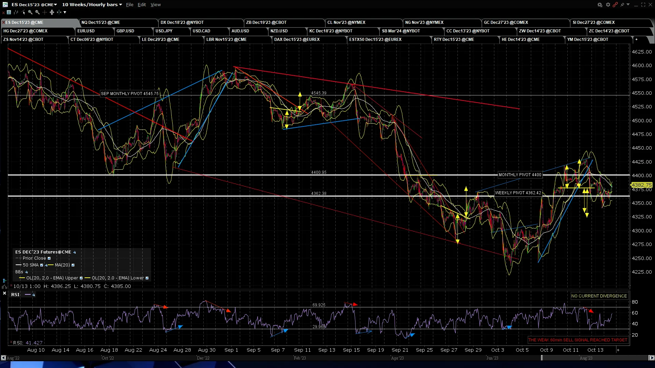The image size is (655, 368).
Task: Click the Prior Close legend entry
Action: tap(34, 258)
